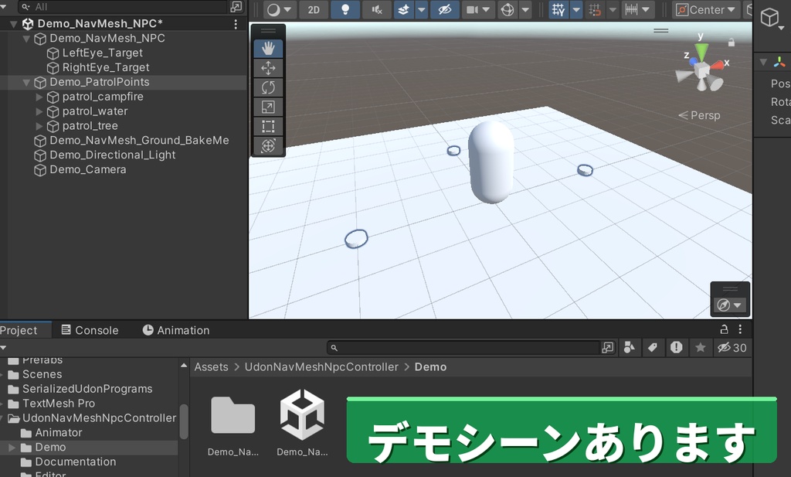Click the favorites star icon
Screen dimensions: 791x477
point(700,347)
